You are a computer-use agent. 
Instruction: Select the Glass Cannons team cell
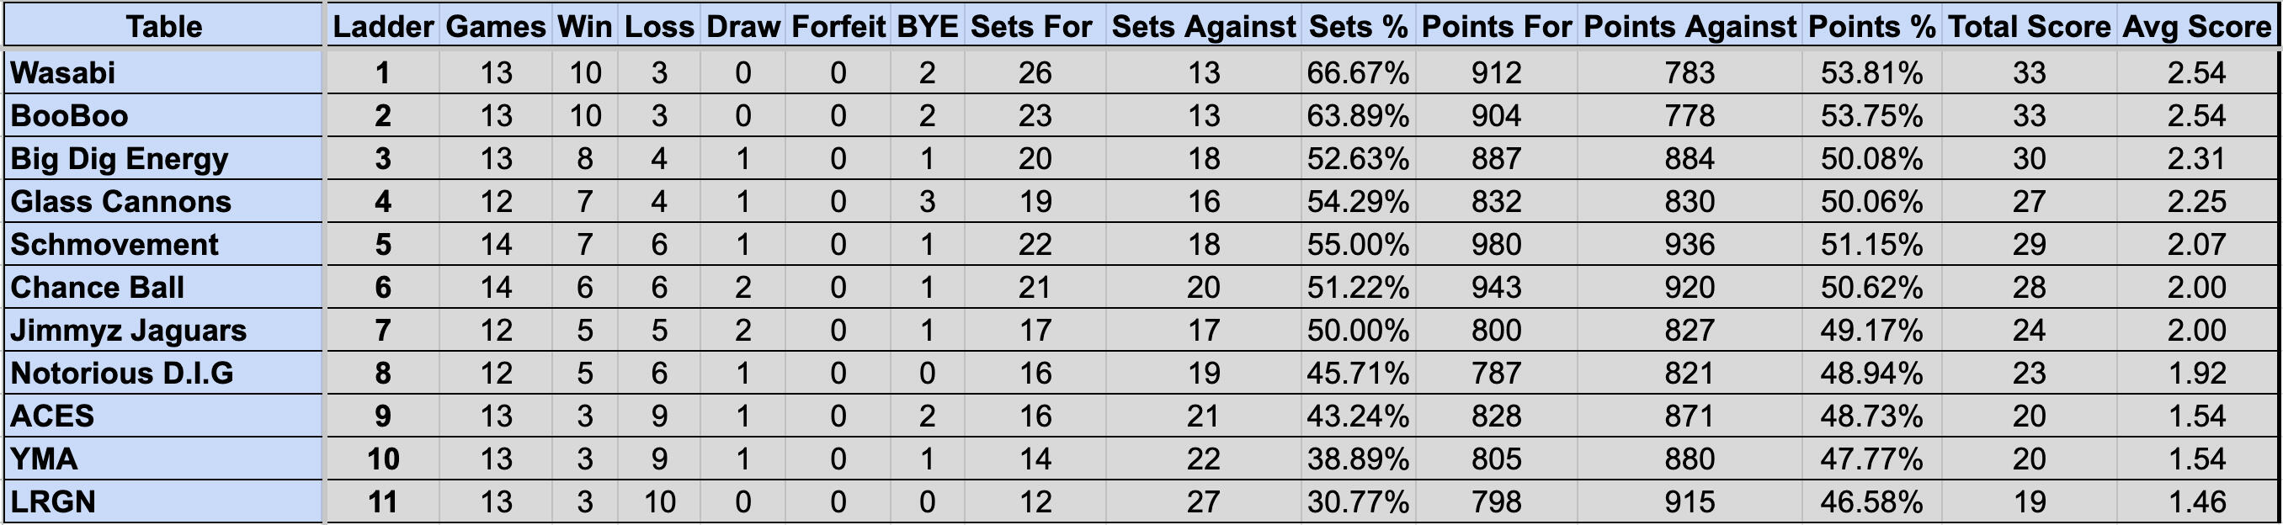[x=164, y=201]
